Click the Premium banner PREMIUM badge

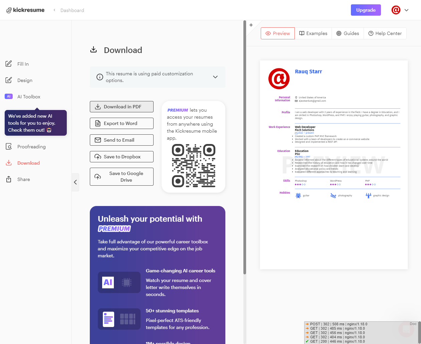click(x=114, y=229)
